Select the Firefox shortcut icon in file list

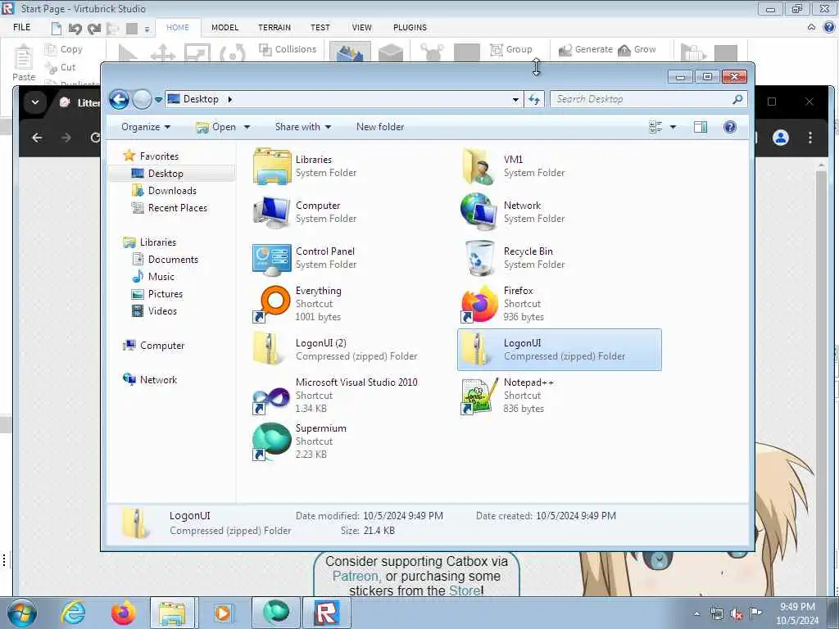click(479, 304)
